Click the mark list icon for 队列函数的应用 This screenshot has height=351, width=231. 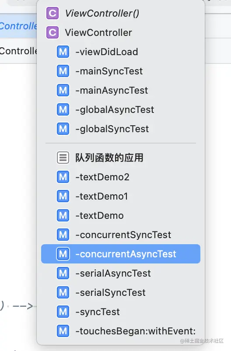click(x=63, y=158)
